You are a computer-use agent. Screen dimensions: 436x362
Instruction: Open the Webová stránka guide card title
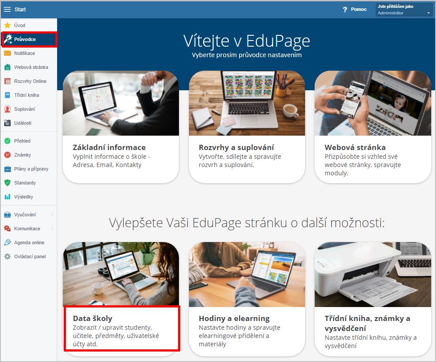(x=355, y=147)
